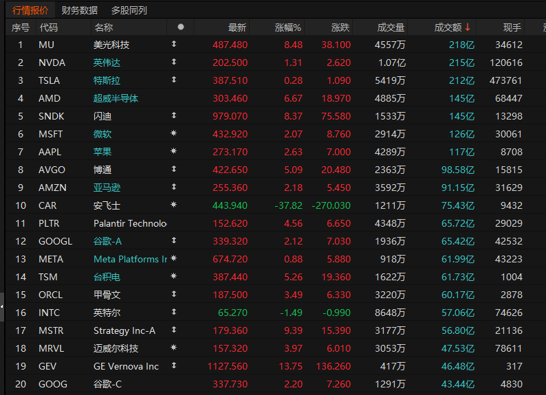The height and width of the screenshot is (395, 546).
Task: Select the INTC ticker code
Action: pyautogui.click(x=49, y=313)
